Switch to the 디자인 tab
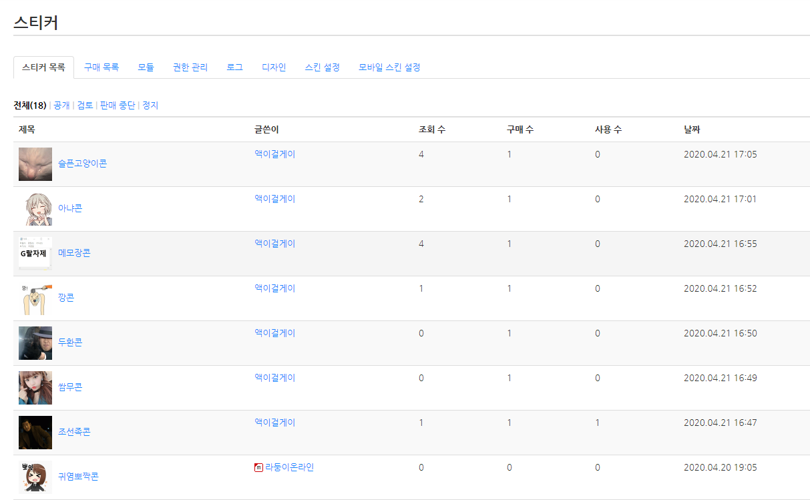The width and height of the screenshot is (810, 500). pos(274,67)
